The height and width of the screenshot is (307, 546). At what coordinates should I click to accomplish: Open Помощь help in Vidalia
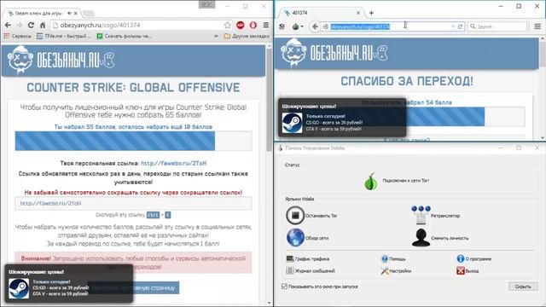tap(393, 258)
